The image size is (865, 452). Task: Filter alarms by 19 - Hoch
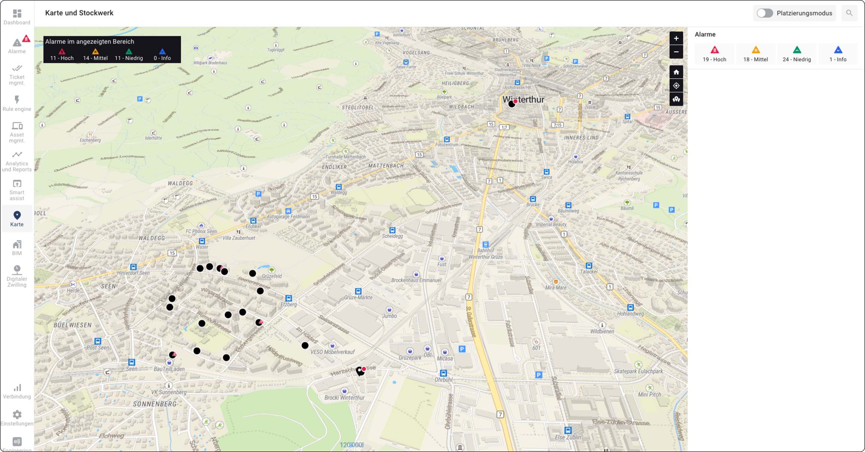click(714, 54)
